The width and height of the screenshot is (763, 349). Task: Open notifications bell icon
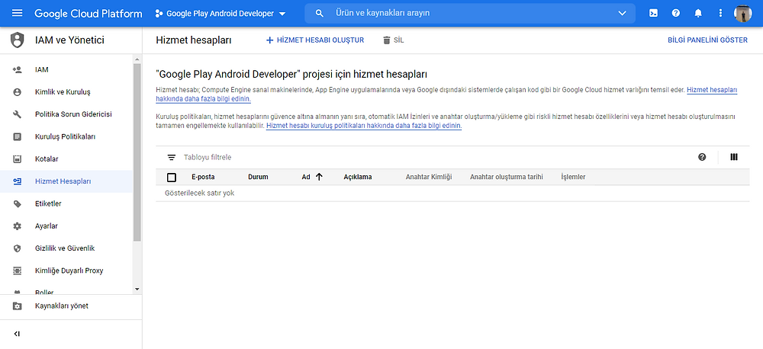(698, 13)
